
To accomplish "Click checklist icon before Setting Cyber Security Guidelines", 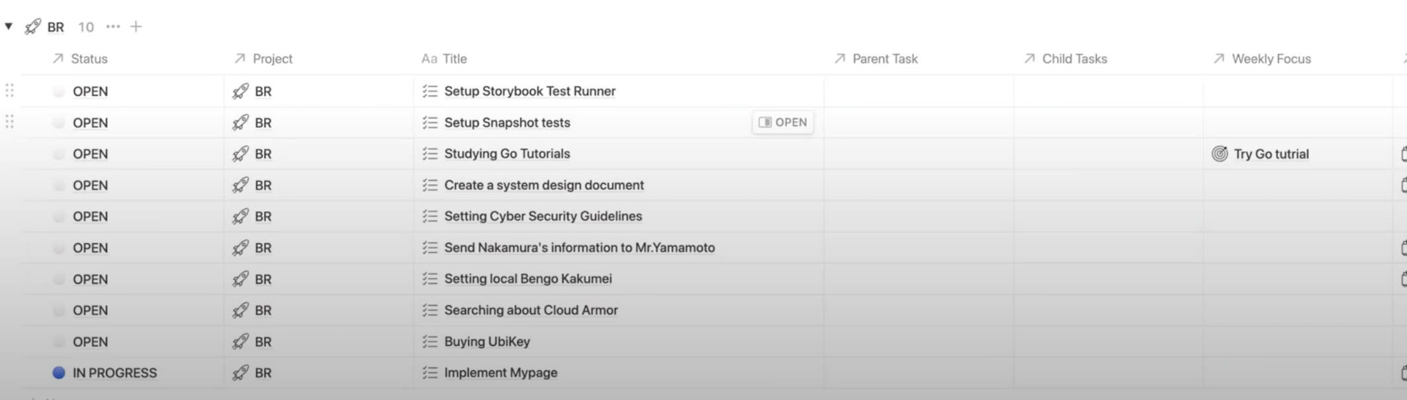I will coord(430,217).
